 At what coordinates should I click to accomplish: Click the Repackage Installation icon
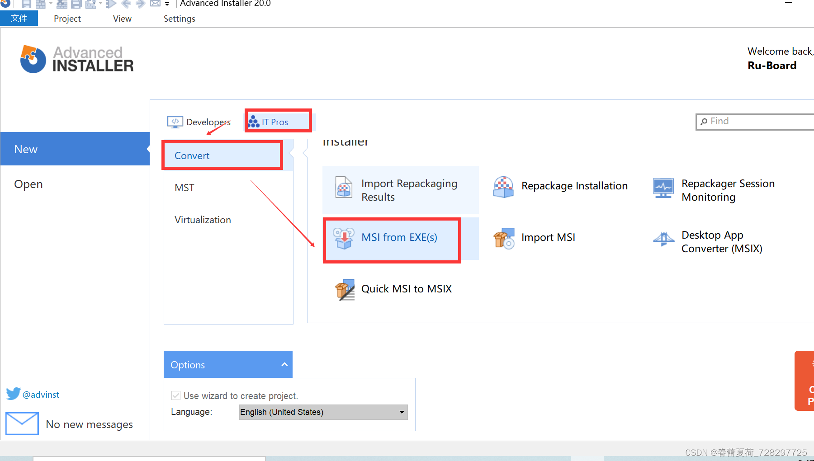click(x=503, y=187)
